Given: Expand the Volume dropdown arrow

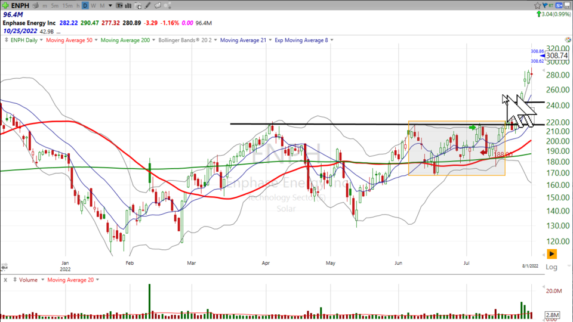Looking at the screenshot, I should tap(43, 280).
